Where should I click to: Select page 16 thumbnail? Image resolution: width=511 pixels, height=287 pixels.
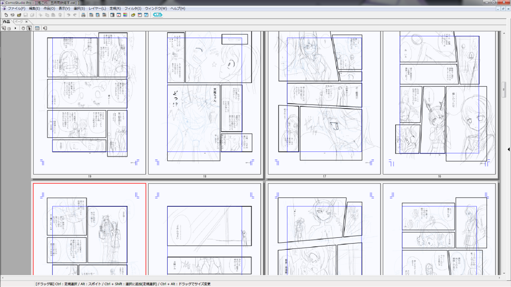click(439, 102)
